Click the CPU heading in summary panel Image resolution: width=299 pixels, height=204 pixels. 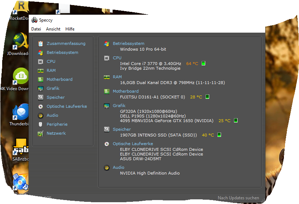117,58
